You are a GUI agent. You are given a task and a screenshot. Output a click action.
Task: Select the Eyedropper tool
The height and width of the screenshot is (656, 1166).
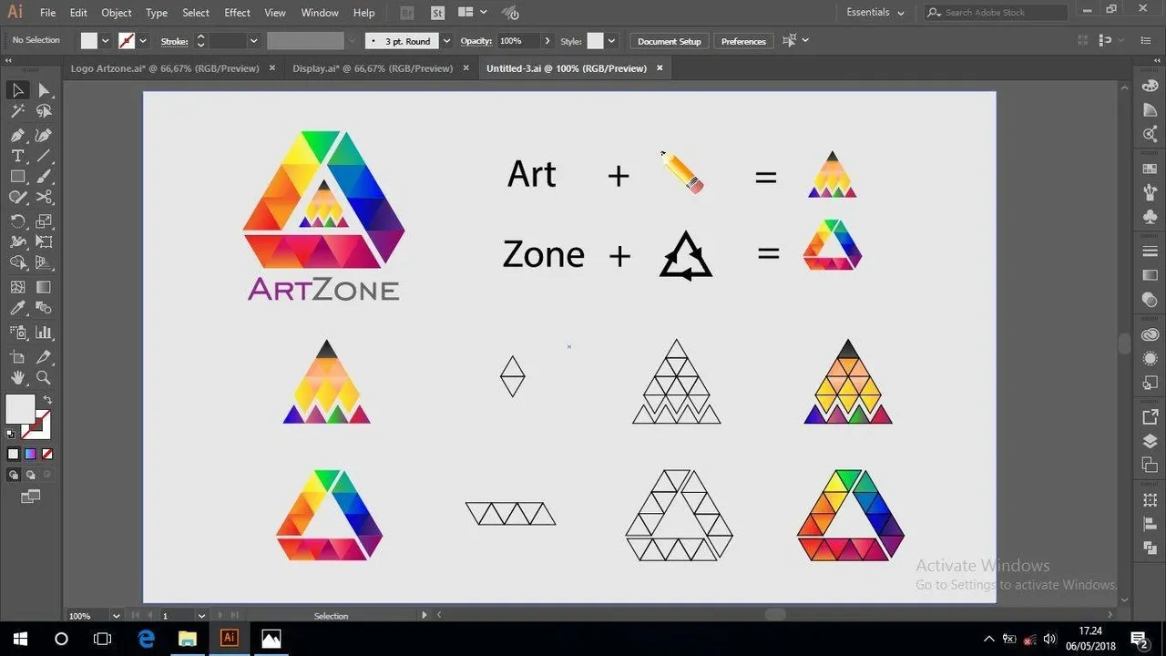[17, 310]
